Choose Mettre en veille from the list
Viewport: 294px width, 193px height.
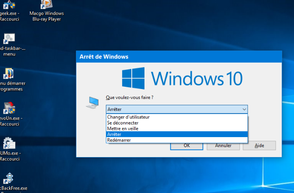(x=177, y=129)
